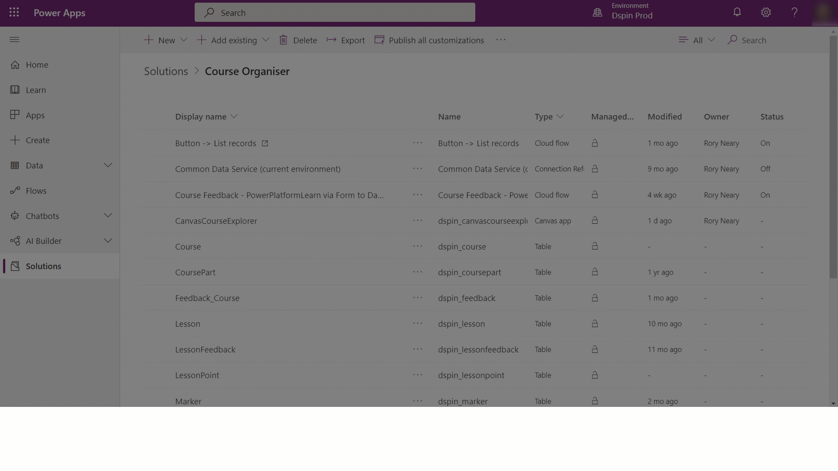Viewport: 838px width, 471px height.
Task: Open the settings gear icon
Action: click(766, 13)
